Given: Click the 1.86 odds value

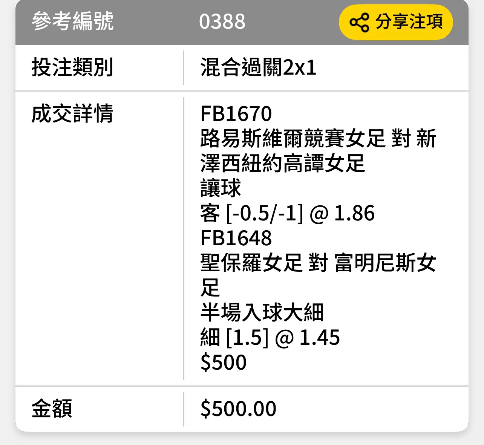Looking at the screenshot, I should (x=354, y=213).
